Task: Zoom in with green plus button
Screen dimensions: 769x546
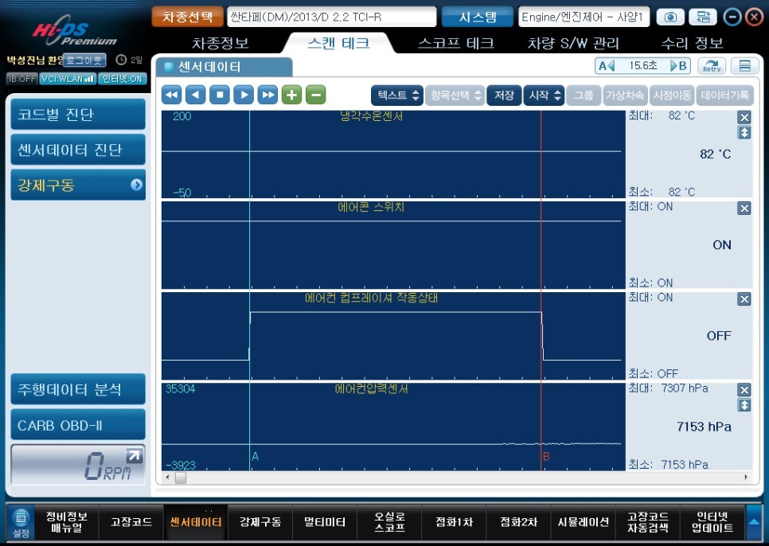Action: (x=292, y=95)
